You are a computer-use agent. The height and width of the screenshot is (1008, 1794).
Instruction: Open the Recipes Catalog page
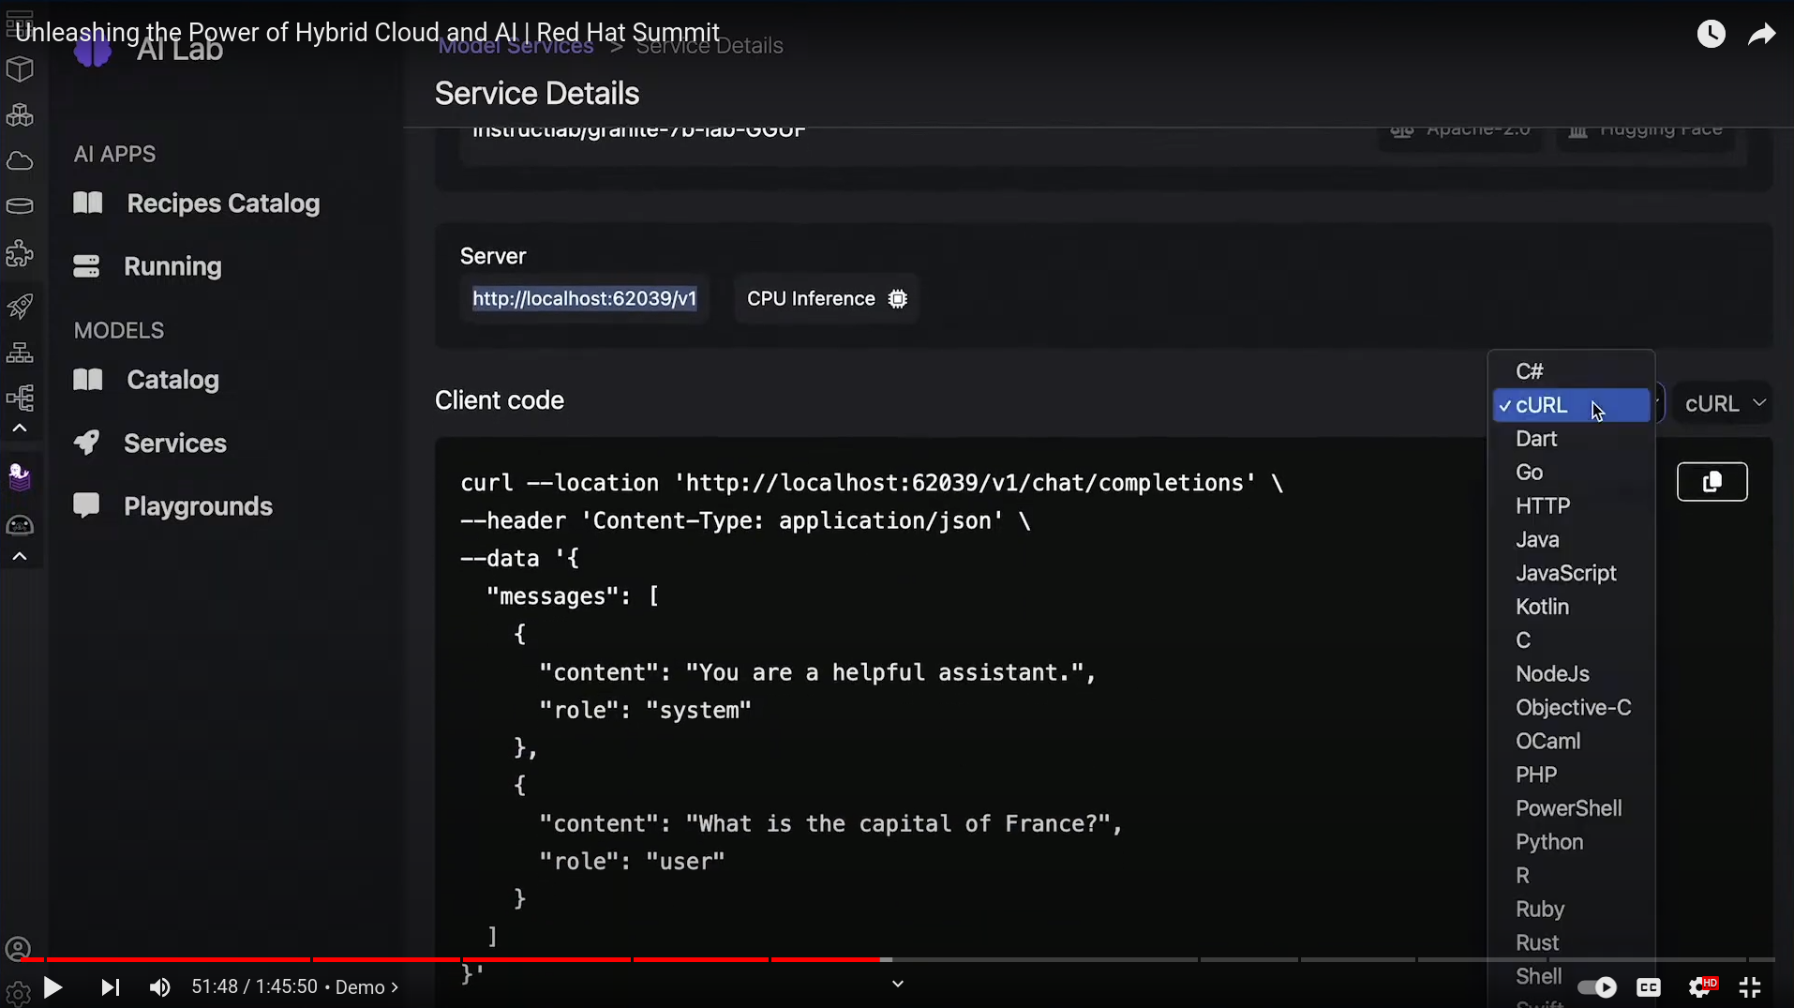point(223,203)
